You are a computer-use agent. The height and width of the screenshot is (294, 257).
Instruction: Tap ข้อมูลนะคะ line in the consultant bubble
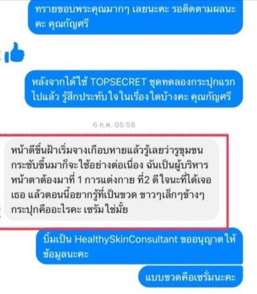66,254
